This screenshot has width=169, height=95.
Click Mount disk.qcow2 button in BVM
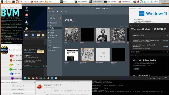[x=18, y=86]
